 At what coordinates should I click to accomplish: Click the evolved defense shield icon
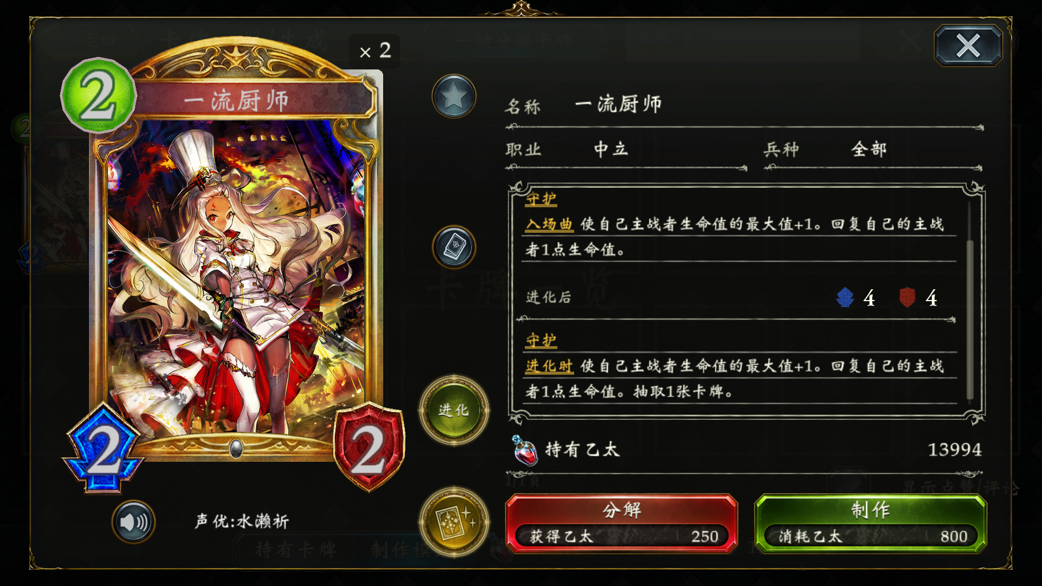pos(907,297)
